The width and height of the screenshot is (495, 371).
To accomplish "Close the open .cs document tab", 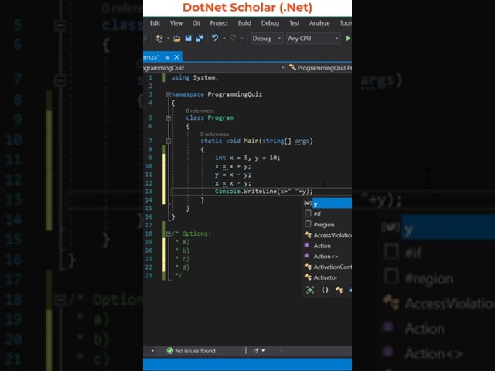I will (x=177, y=57).
